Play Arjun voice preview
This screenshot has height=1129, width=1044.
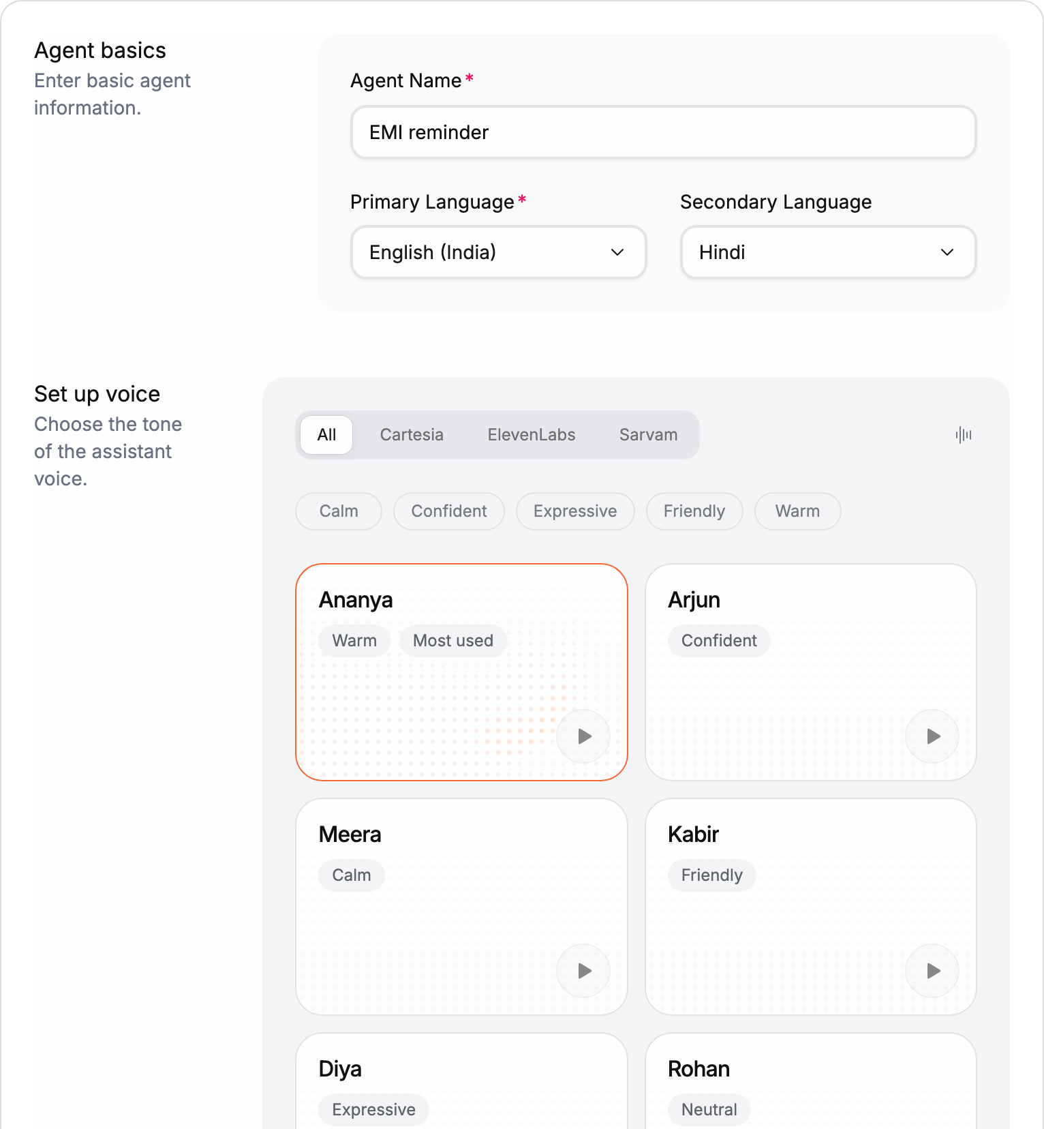coord(932,736)
